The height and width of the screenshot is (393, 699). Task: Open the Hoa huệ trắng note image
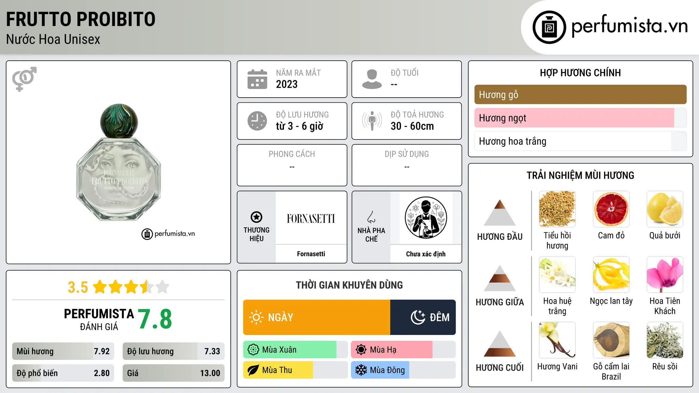coord(557,275)
